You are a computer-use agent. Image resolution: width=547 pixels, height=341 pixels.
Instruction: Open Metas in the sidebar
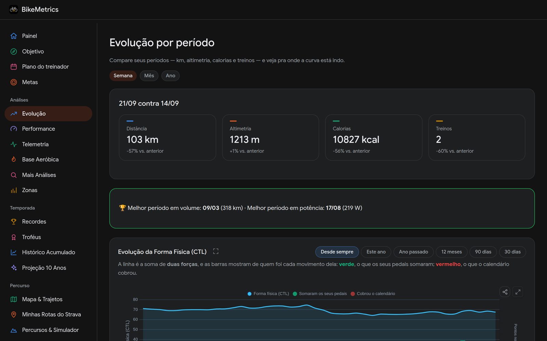(48, 82)
